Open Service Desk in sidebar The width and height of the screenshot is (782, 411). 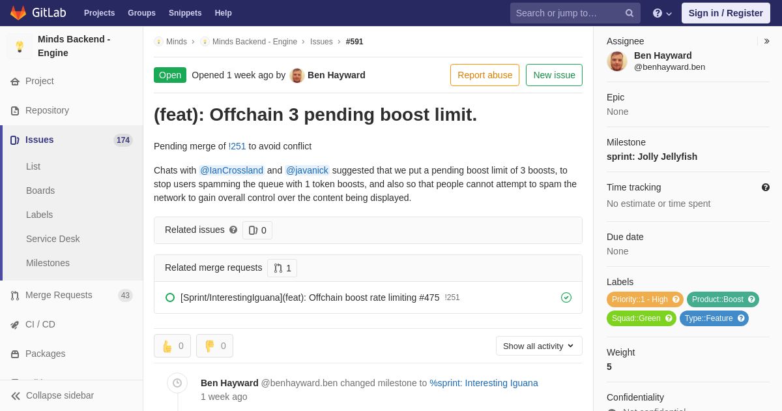click(53, 239)
